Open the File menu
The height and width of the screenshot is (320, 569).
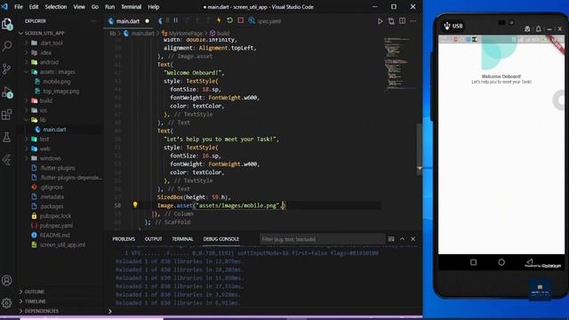[x=19, y=6]
